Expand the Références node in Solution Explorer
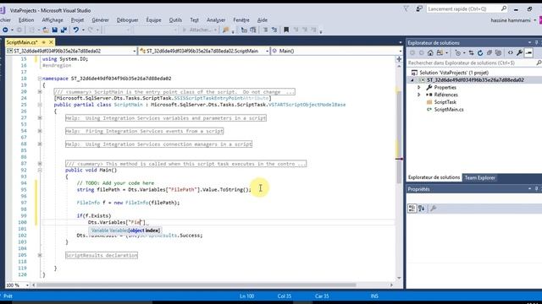 [419, 95]
